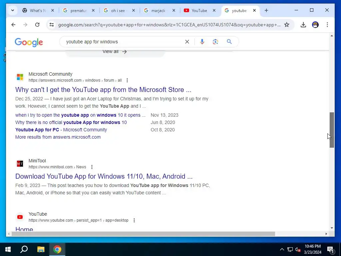Click the horizontal scrollbar right arrow
This screenshot has width=341, height=256.
(x=326, y=234)
